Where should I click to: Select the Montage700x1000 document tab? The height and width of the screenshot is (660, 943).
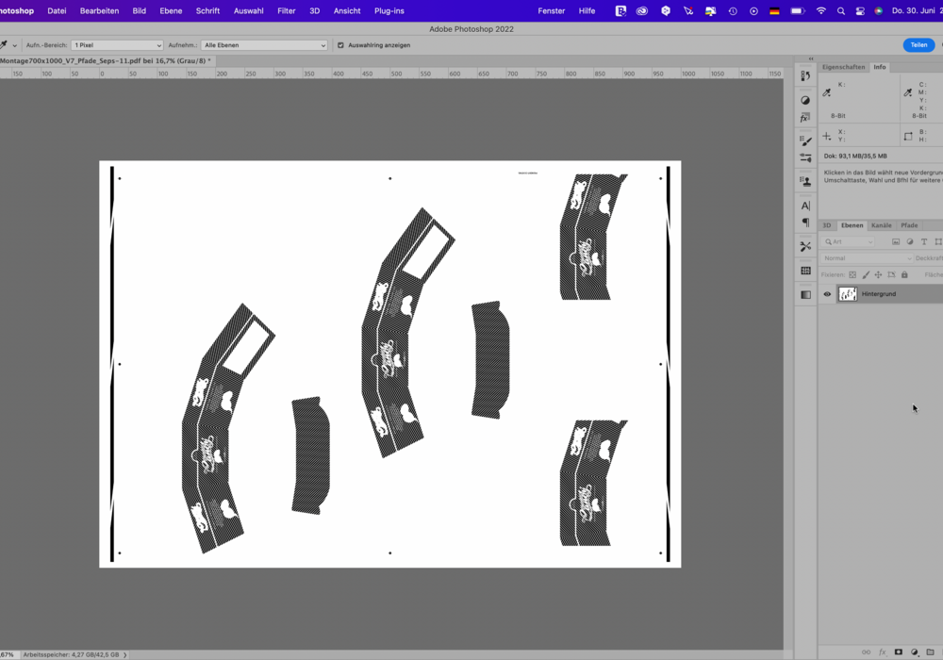tap(106, 60)
